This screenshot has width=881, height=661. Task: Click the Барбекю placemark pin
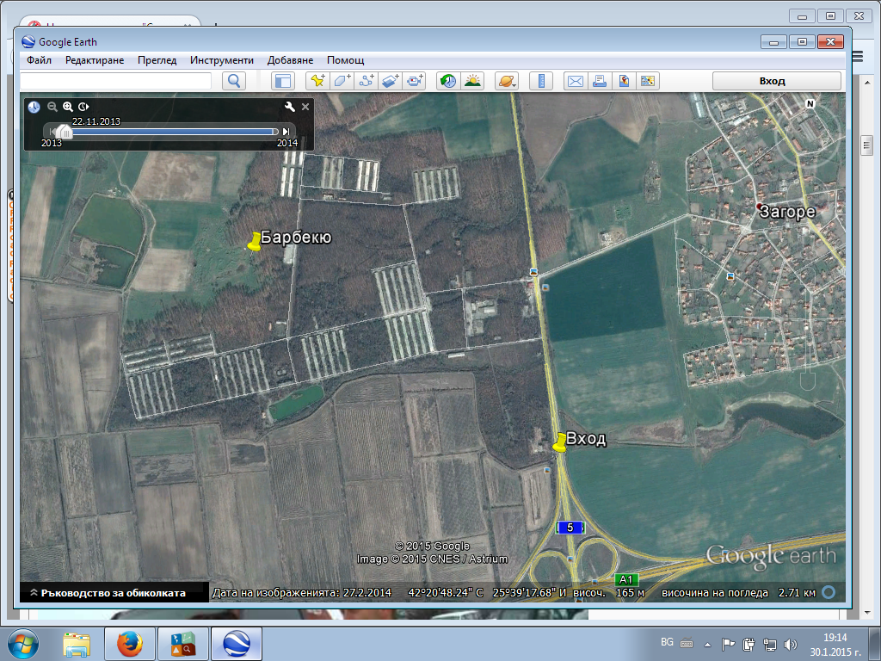[x=254, y=244]
